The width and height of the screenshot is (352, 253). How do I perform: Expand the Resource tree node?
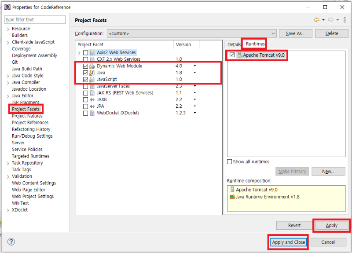[x=8, y=29]
